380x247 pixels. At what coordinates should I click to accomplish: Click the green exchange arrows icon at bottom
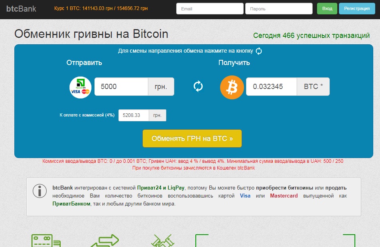pyautogui.click(x=105, y=241)
